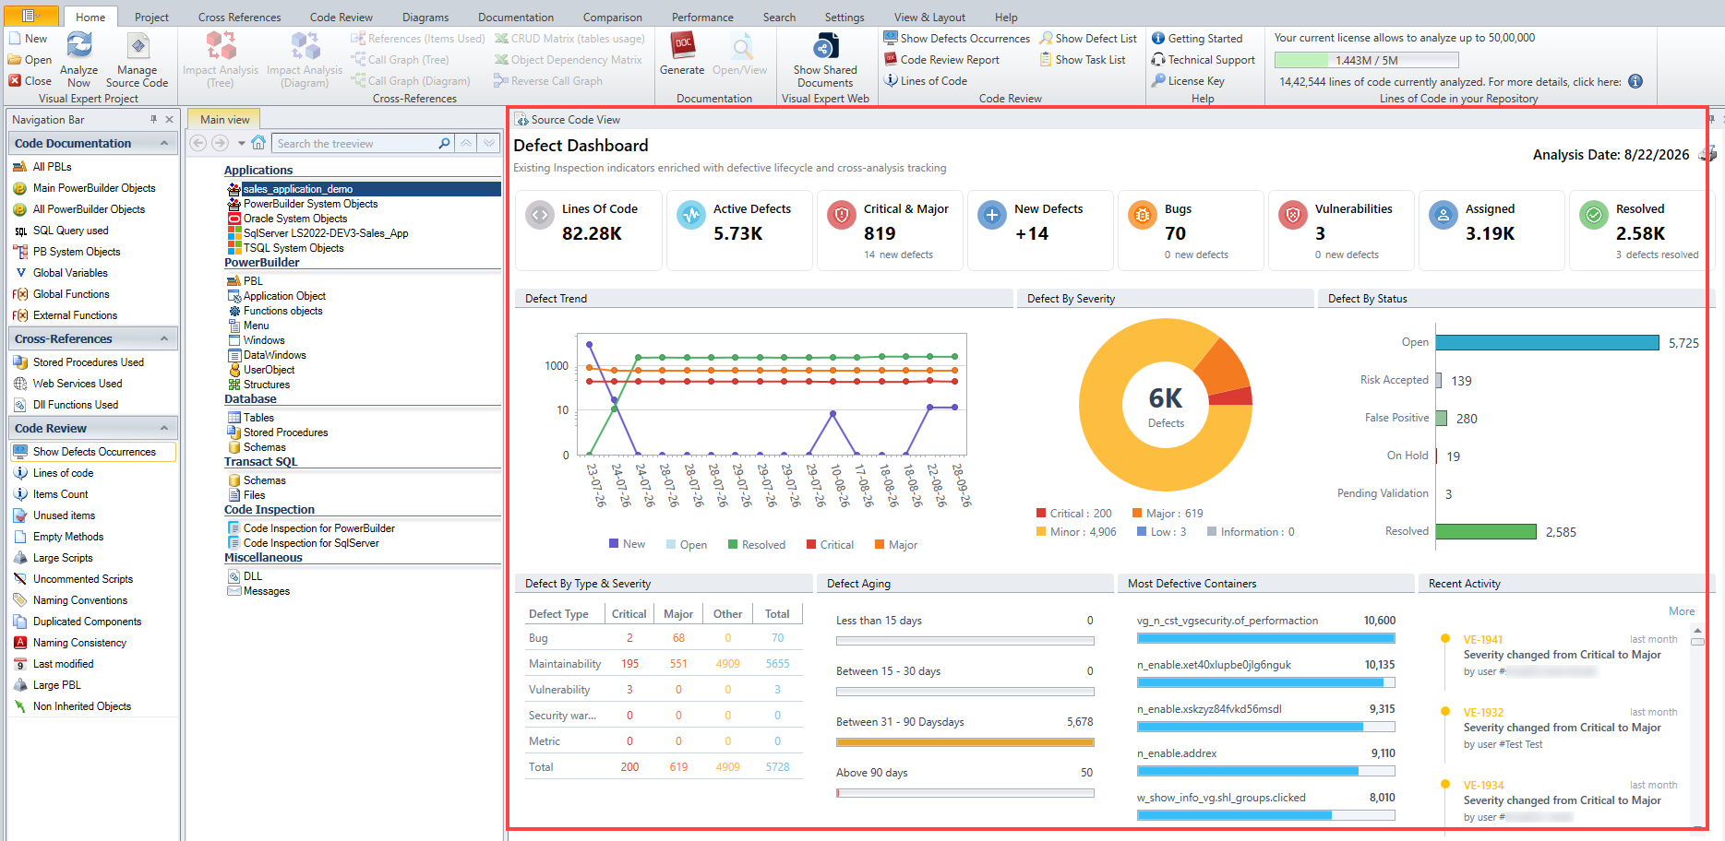Select Naming Conventions in navigation
The image size is (1725, 841).
point(79,600)
